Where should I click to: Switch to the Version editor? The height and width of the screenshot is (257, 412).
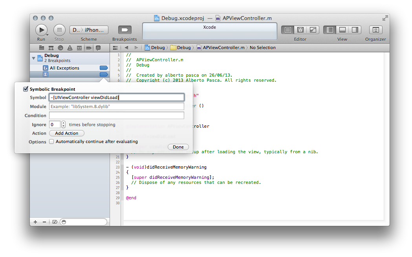point(313,30)
